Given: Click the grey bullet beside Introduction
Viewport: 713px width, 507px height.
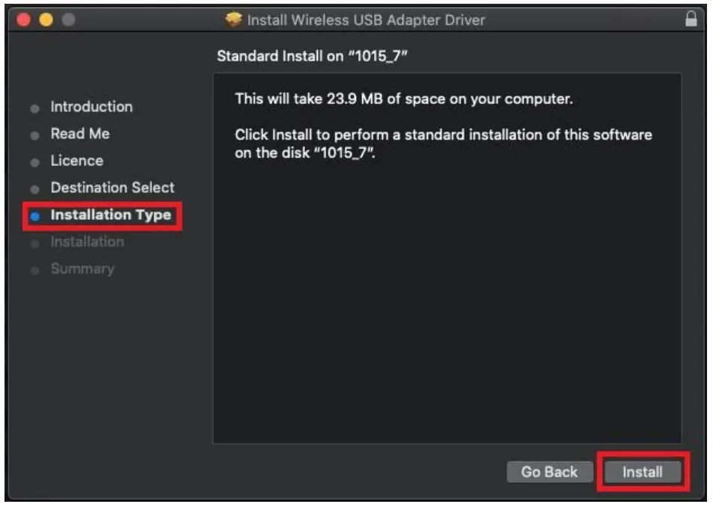Looking at the screenshot, I should [34, 108].
